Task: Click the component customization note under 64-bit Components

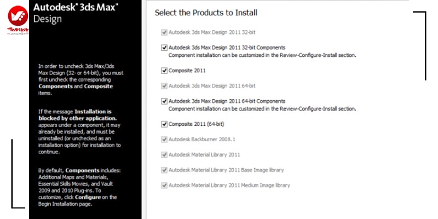Action: pyautogui.click(x=262, y=108)
